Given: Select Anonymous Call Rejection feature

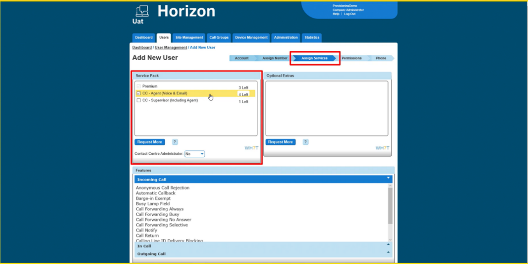Looking at the screenshot, I should click(163, 187).
